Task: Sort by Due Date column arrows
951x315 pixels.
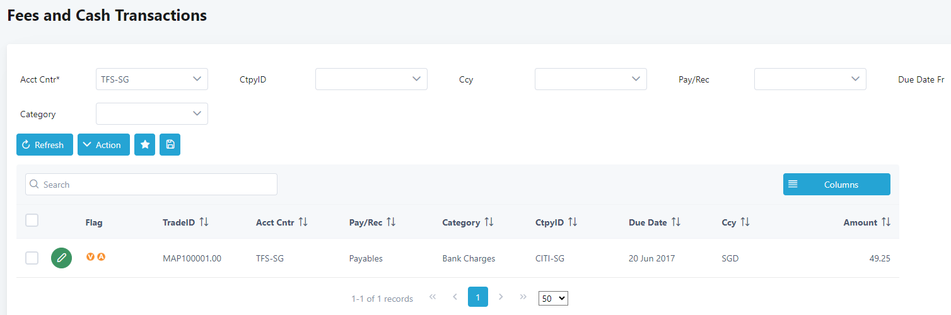Action: click(x=676, y=222)
